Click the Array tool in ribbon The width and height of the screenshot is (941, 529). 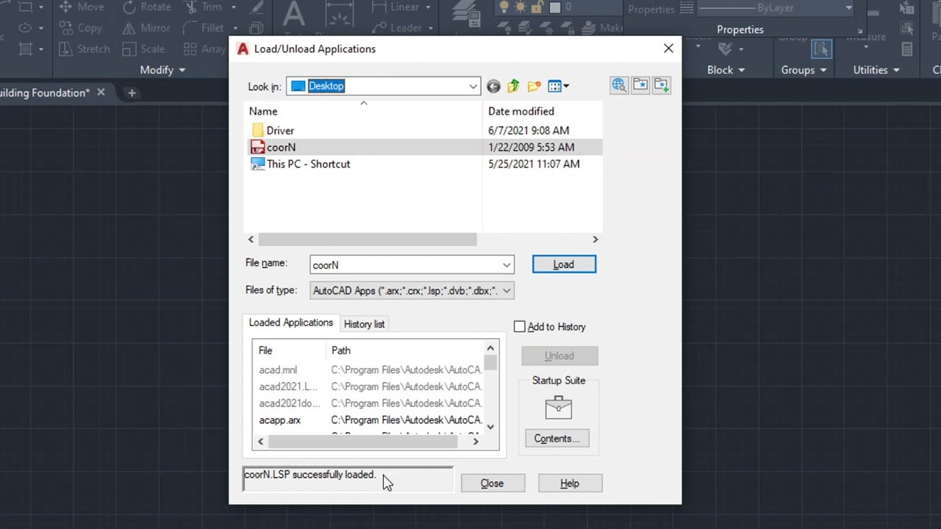[204, 49]
